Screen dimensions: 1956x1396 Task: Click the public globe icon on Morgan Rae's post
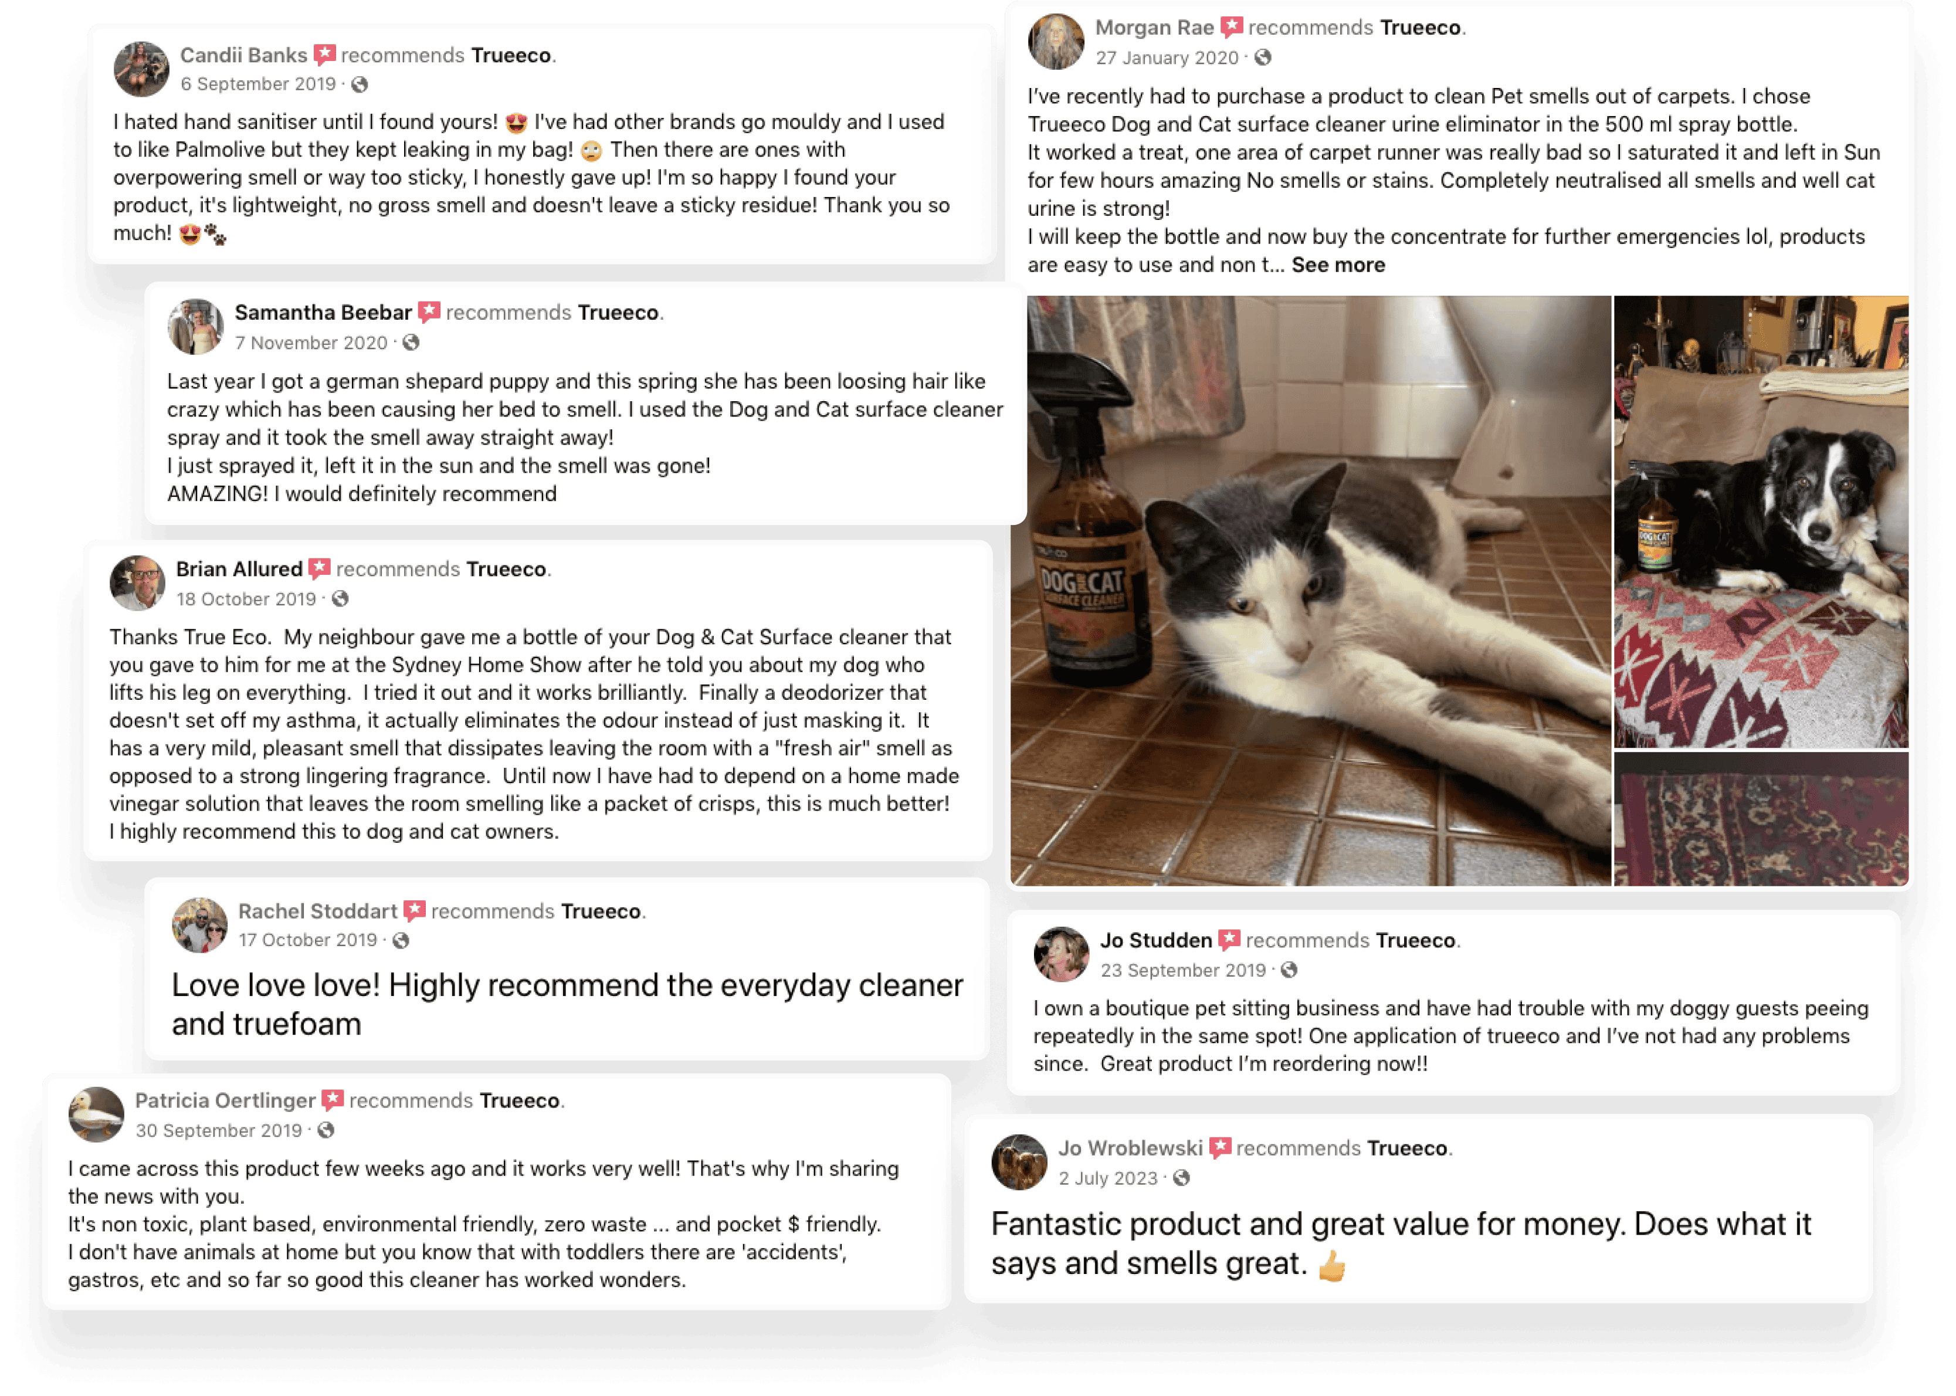[x=1263, y=57]
